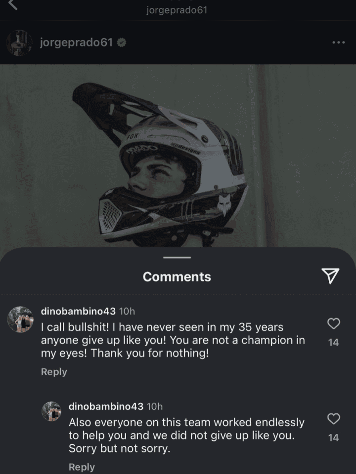The image size is (356, 474).
Task: Like the first dinobambino43 comment
Action: coord(334,323)
